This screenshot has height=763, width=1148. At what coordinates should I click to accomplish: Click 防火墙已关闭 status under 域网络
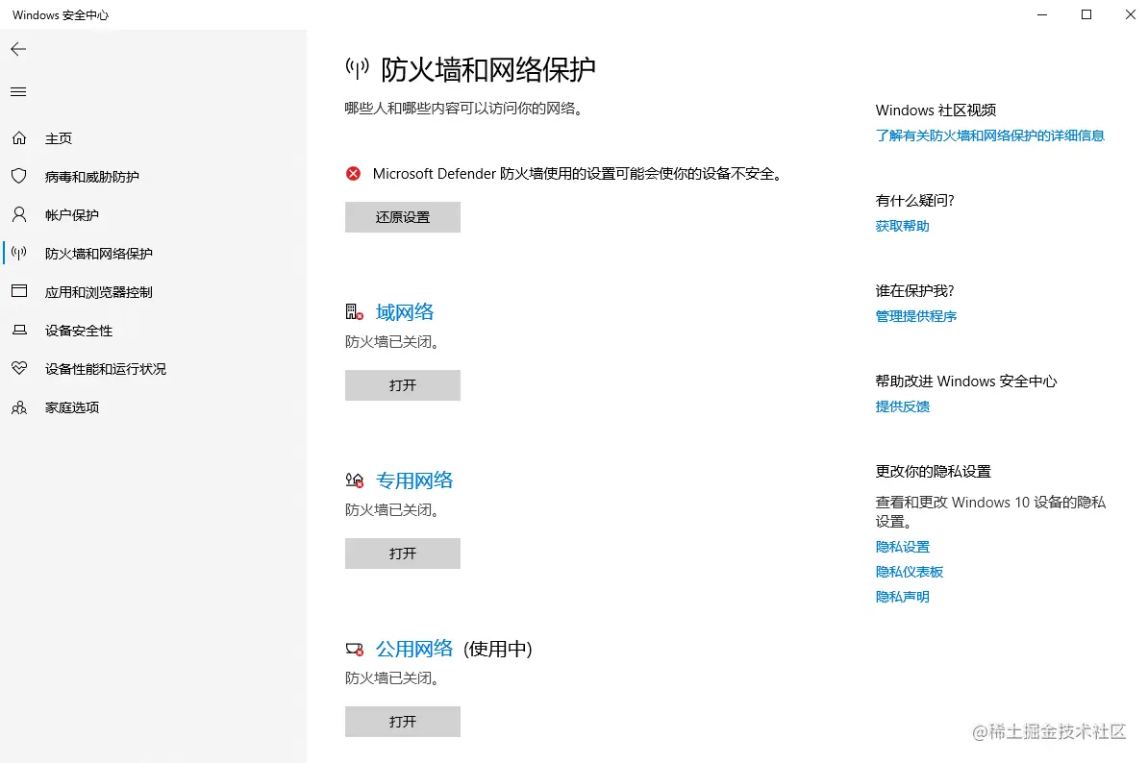tap(393, 342)
